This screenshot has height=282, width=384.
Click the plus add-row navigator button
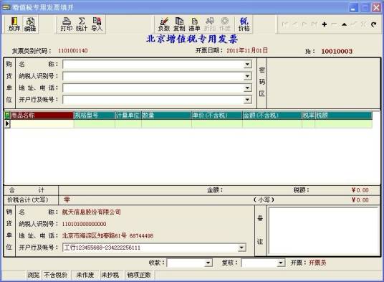(325, 24)
